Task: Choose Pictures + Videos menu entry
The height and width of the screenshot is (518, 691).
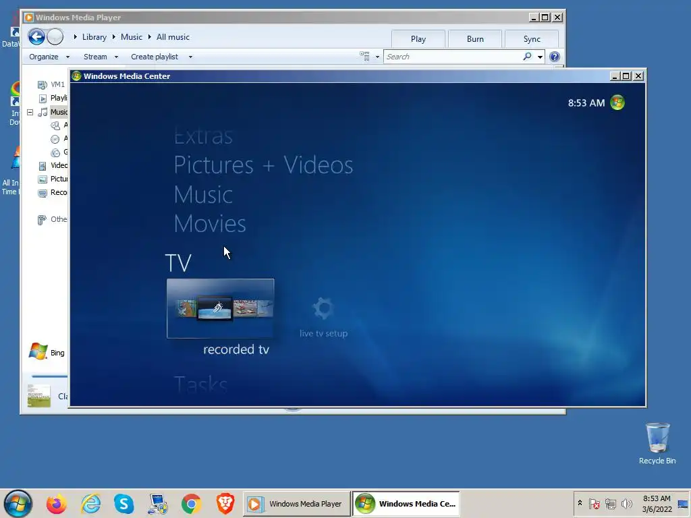Action: [264, 165]
